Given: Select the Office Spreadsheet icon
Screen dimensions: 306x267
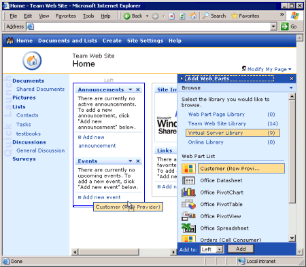Looking at the screenshot, I should pyautogui.click(x=188, y=228).
